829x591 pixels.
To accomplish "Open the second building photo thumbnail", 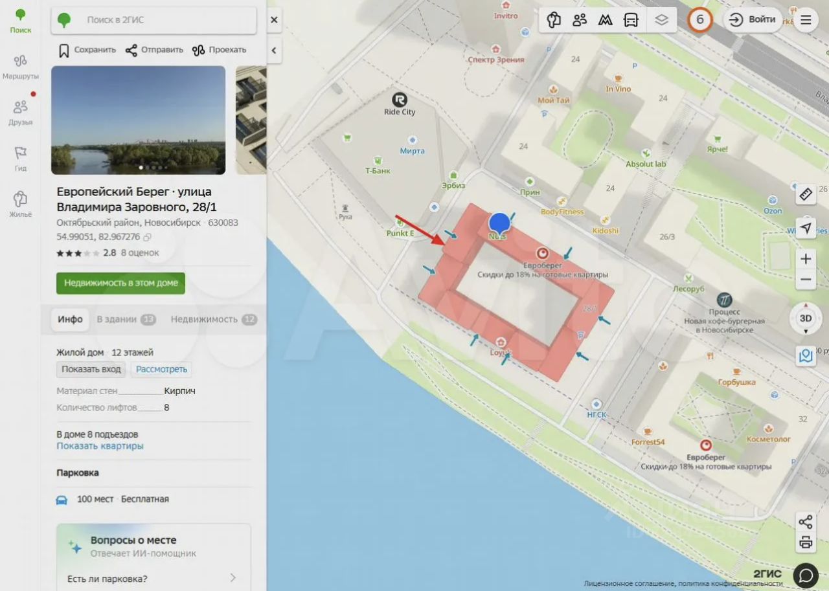I will pyautogui.click(x=251, y=120).
